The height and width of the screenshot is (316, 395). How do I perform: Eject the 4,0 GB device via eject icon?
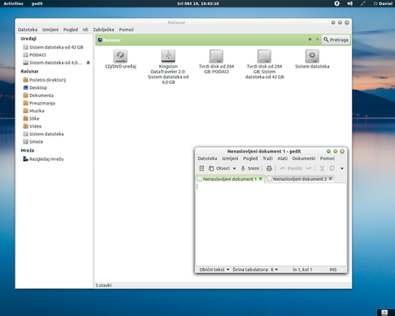click(x=88, y=63)
